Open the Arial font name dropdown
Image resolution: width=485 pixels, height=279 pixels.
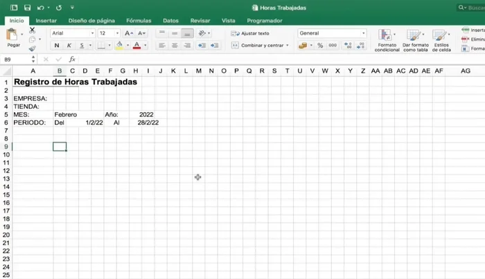click(x=73, y=33)
